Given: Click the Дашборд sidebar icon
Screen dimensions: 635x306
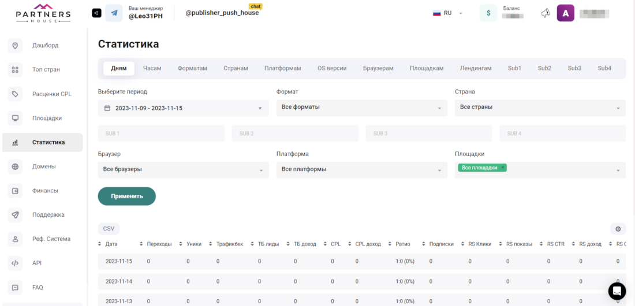Looking at the screenshot, I should point(16,46).
